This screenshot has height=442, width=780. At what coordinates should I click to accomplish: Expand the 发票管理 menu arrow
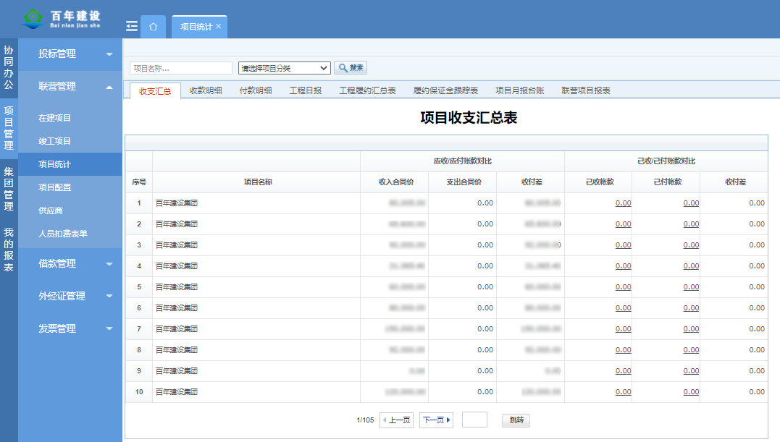(x=109, y=328)
